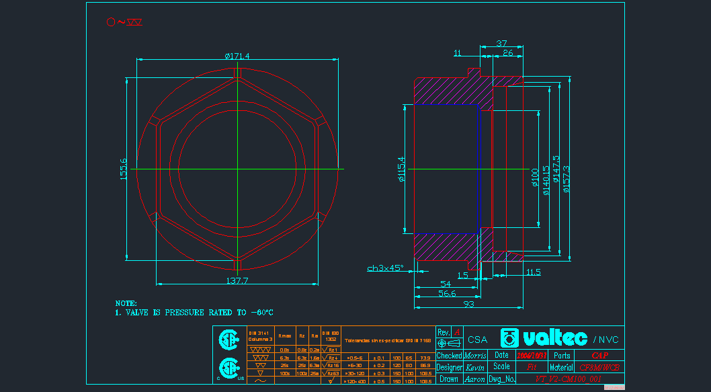Select the 155.6 vertical dimension text
711x392 pixels.
pos(123,169)
